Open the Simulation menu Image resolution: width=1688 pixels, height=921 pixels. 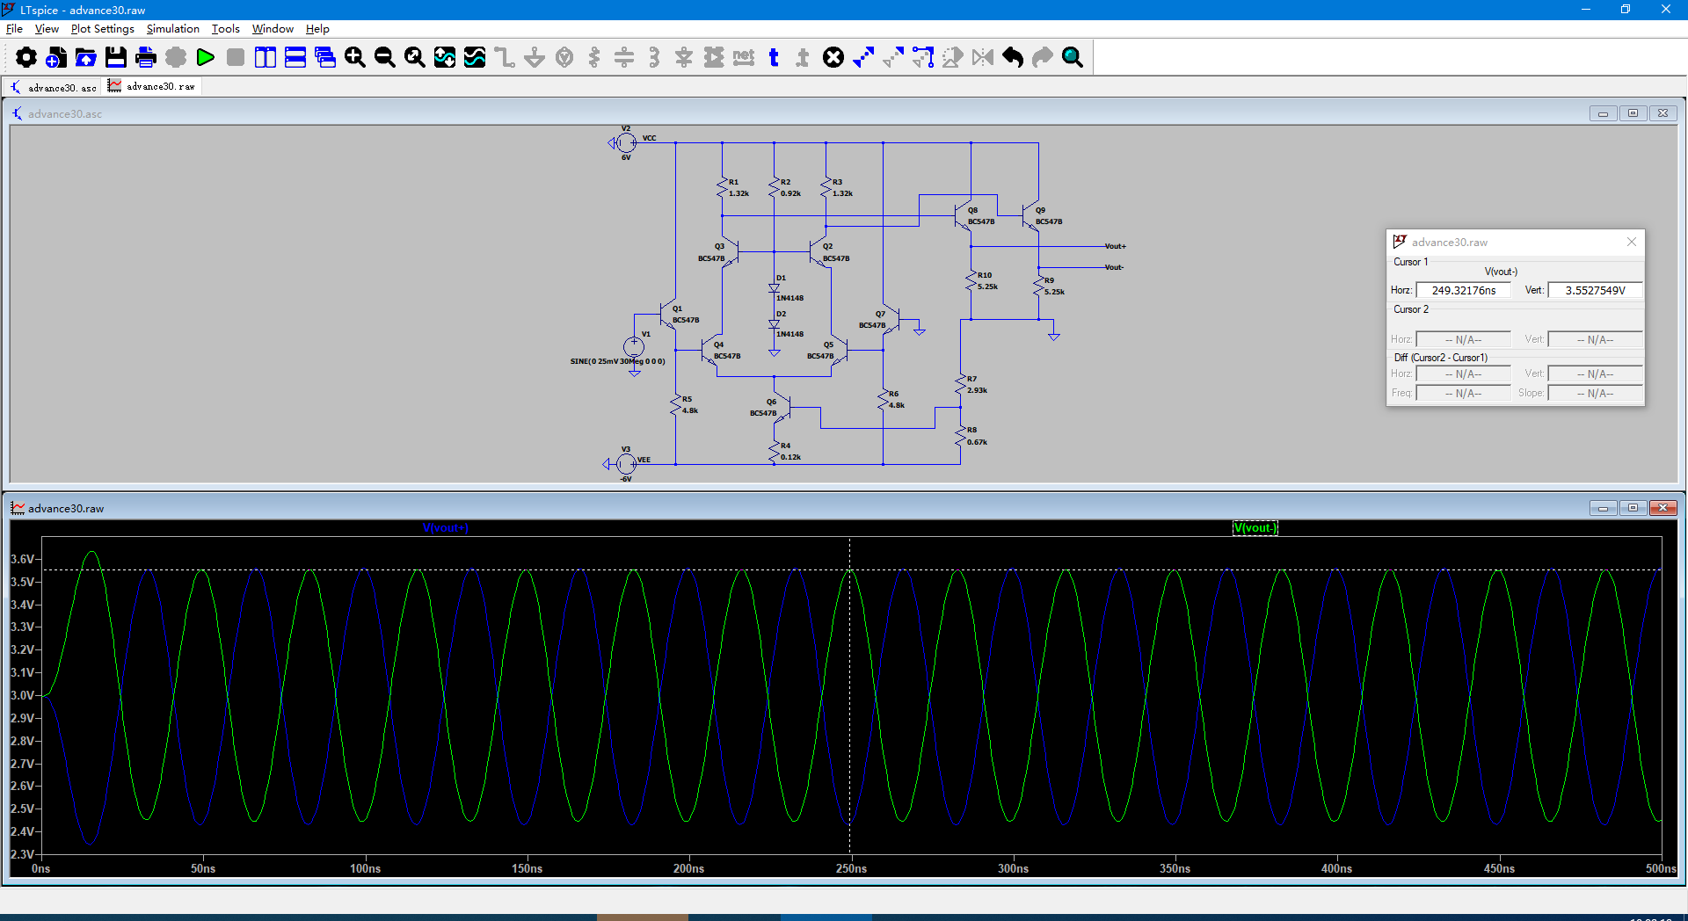(x=172, y=29)
